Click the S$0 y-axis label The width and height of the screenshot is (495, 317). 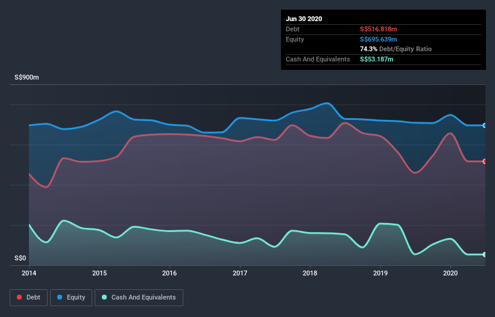[20, 258]
